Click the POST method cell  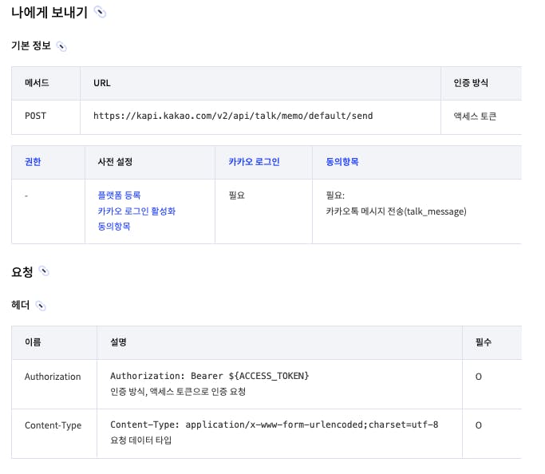(35, 116)
